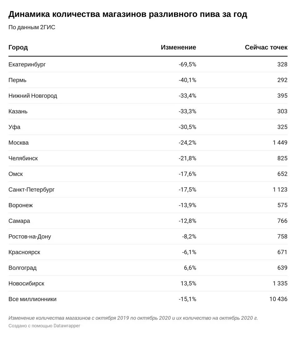Click Волгоград's change value 6,6%
The height and width of the screenshot is (337, 296).
tap(190, 268)
